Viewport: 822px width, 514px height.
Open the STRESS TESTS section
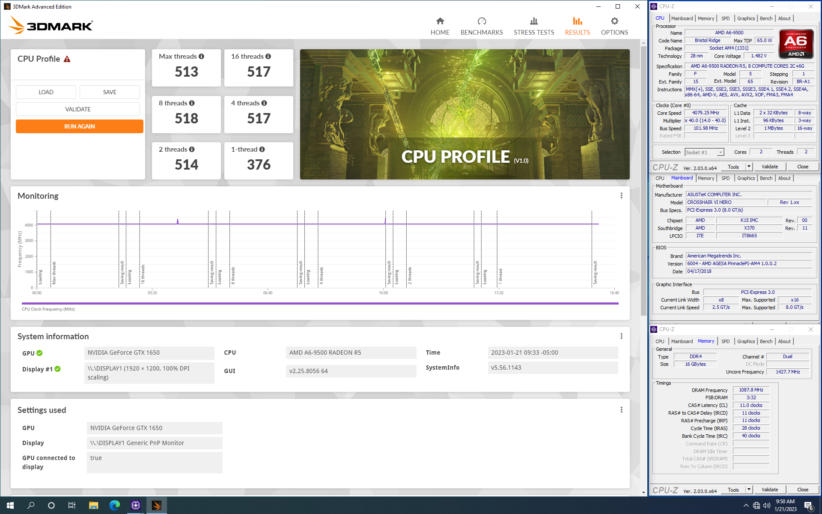click(533, 26)
